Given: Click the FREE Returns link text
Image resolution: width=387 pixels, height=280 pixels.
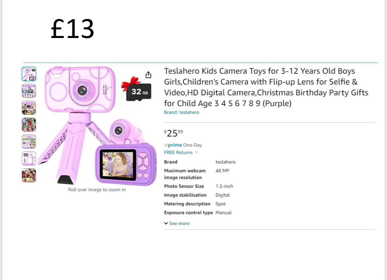Looking at the screenshot, I should point(178,152).
